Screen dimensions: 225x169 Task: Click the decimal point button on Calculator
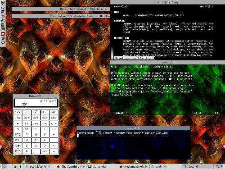point(36,151)
